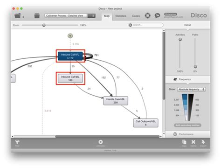Click Add secondary metrics button
This screenshot has height=168, width=221.
tap(187, 125)
